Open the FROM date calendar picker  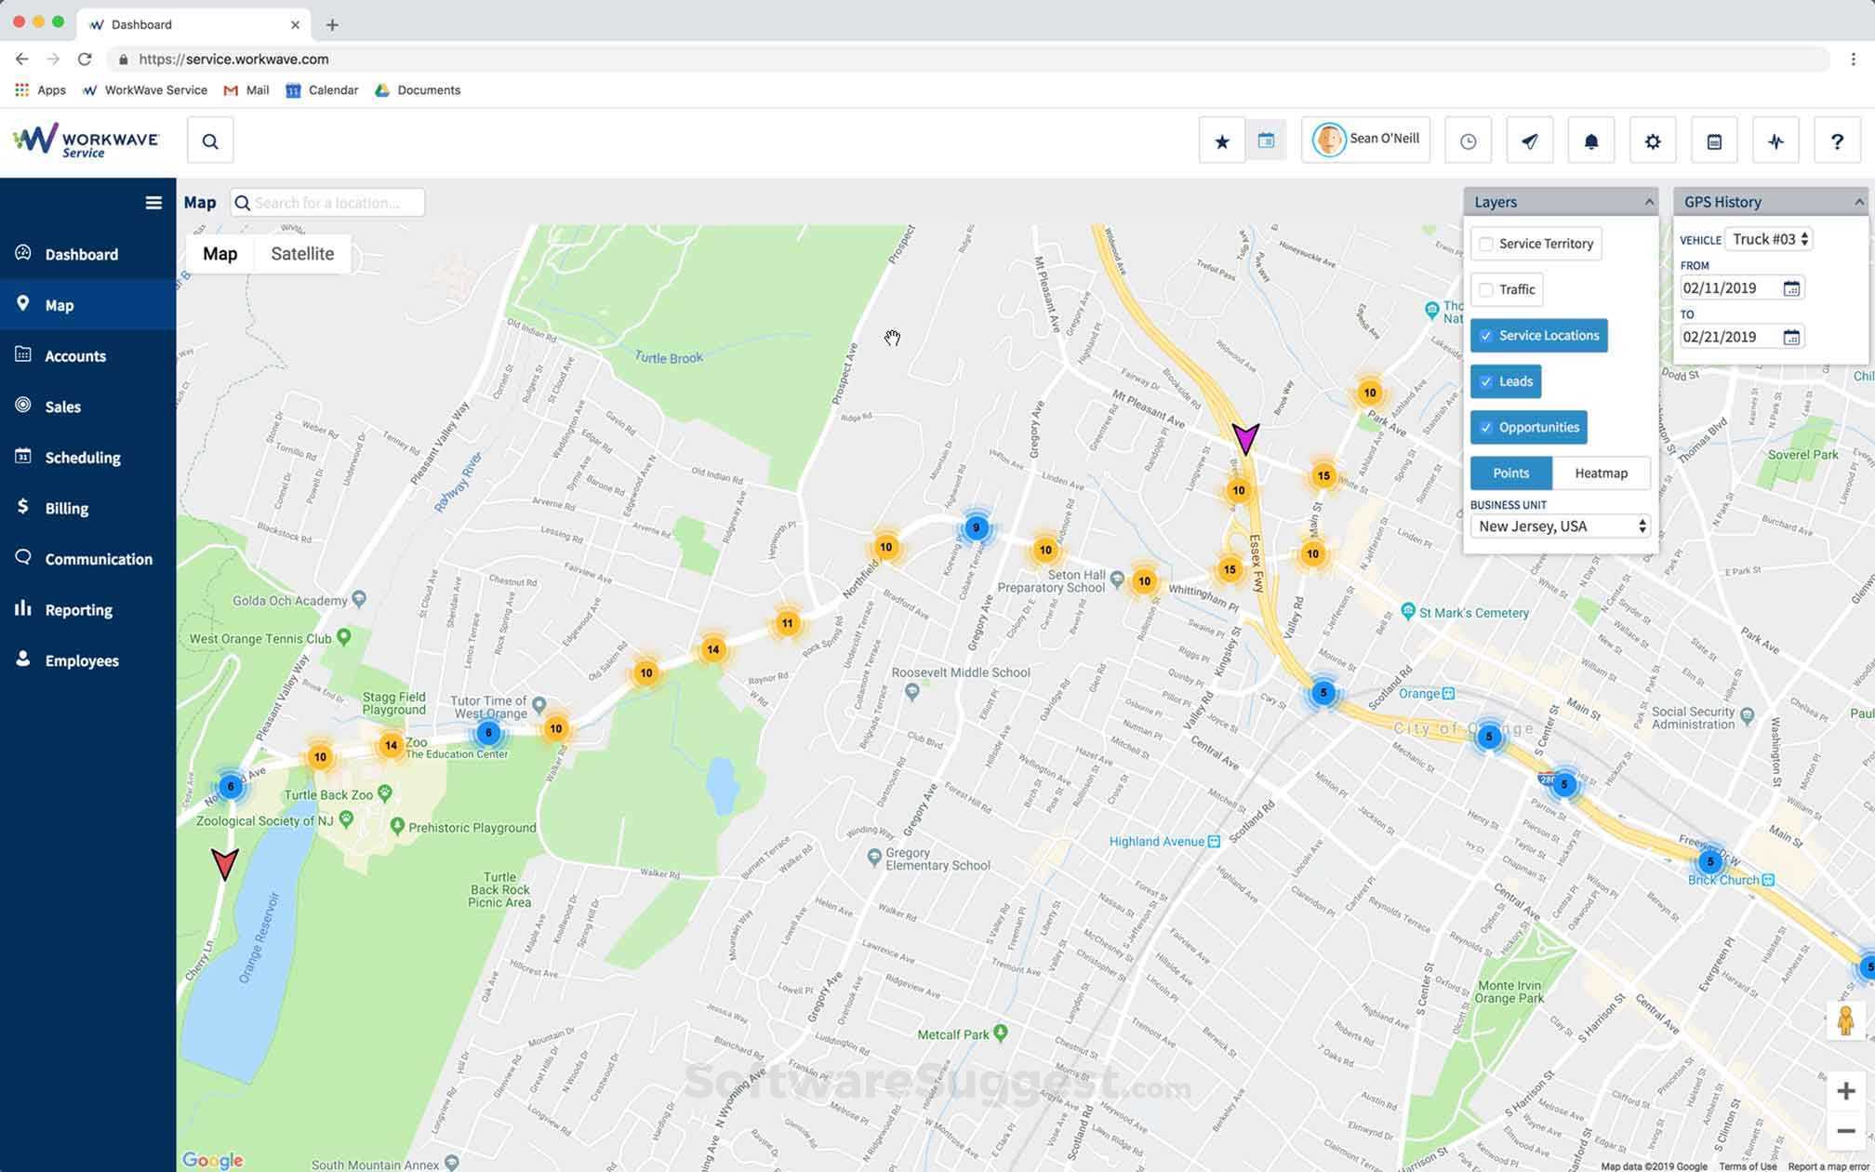pos(1792,287)
